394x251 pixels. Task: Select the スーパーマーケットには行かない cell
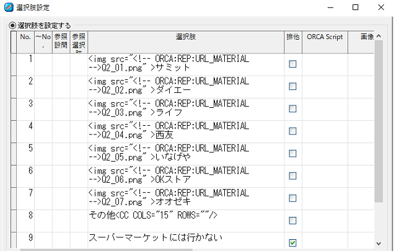pyautogui.click(x=186, y=240)
